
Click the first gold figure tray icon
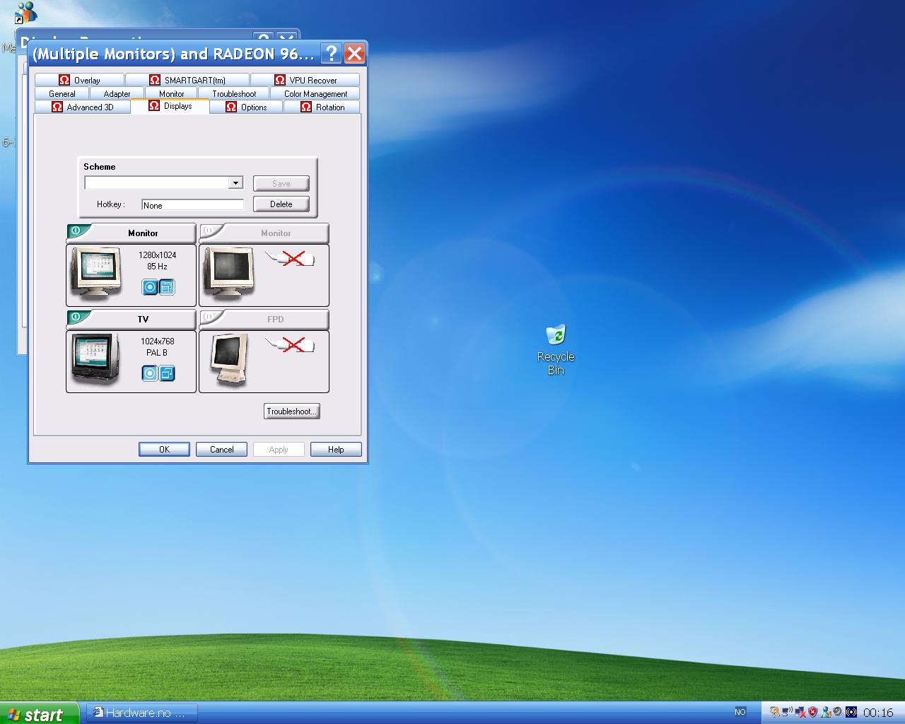pyautogui.click(x=775, y=712)
